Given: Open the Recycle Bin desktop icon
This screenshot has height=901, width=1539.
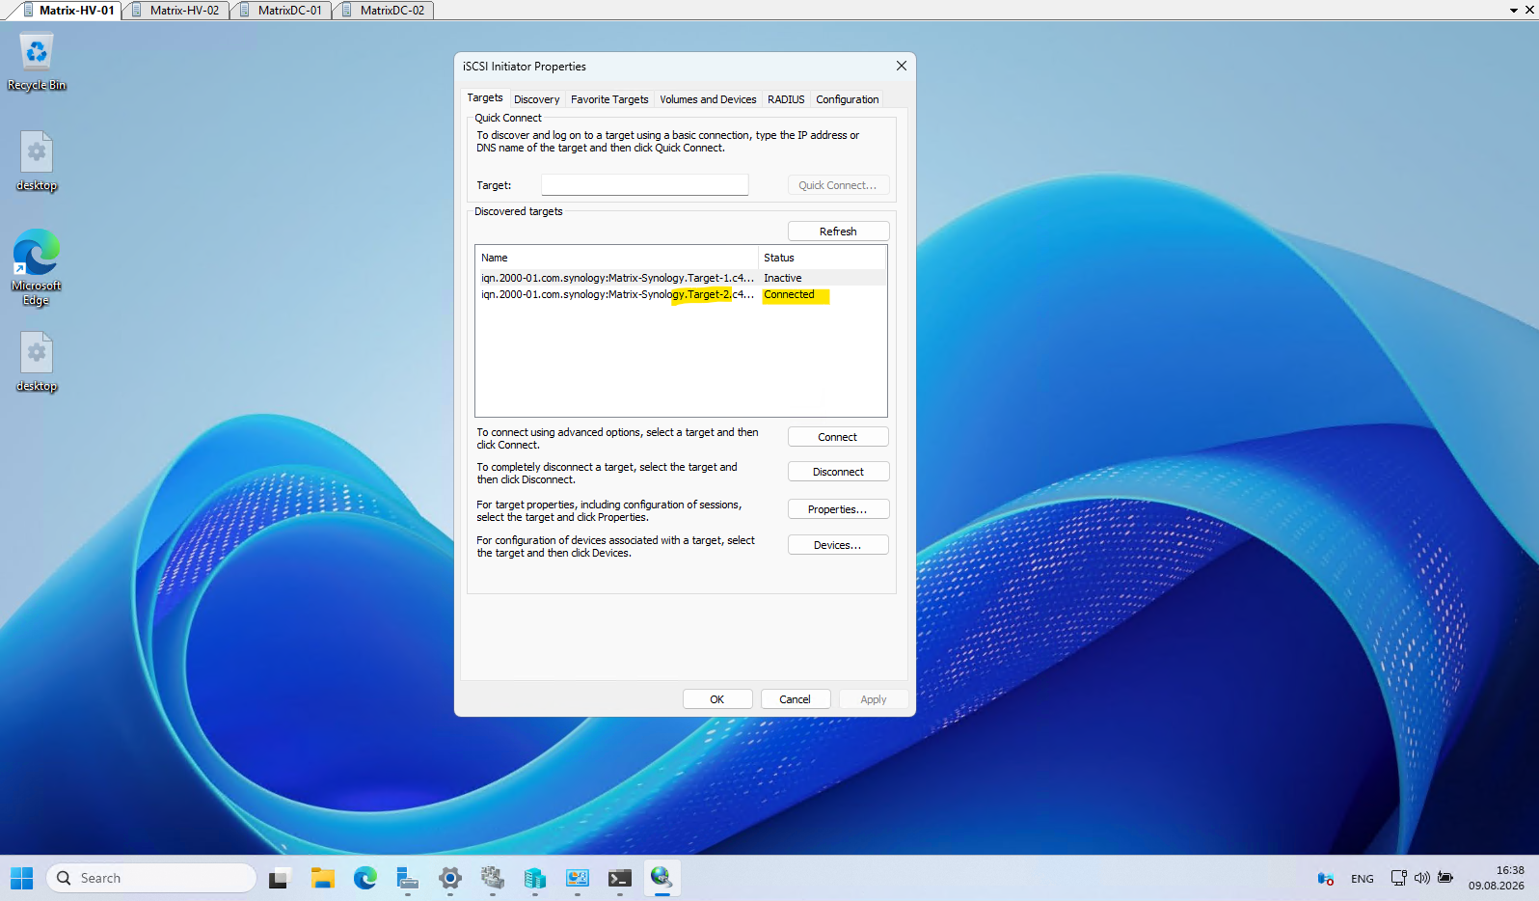Looking at the screenshot, I should click(37, 62).
